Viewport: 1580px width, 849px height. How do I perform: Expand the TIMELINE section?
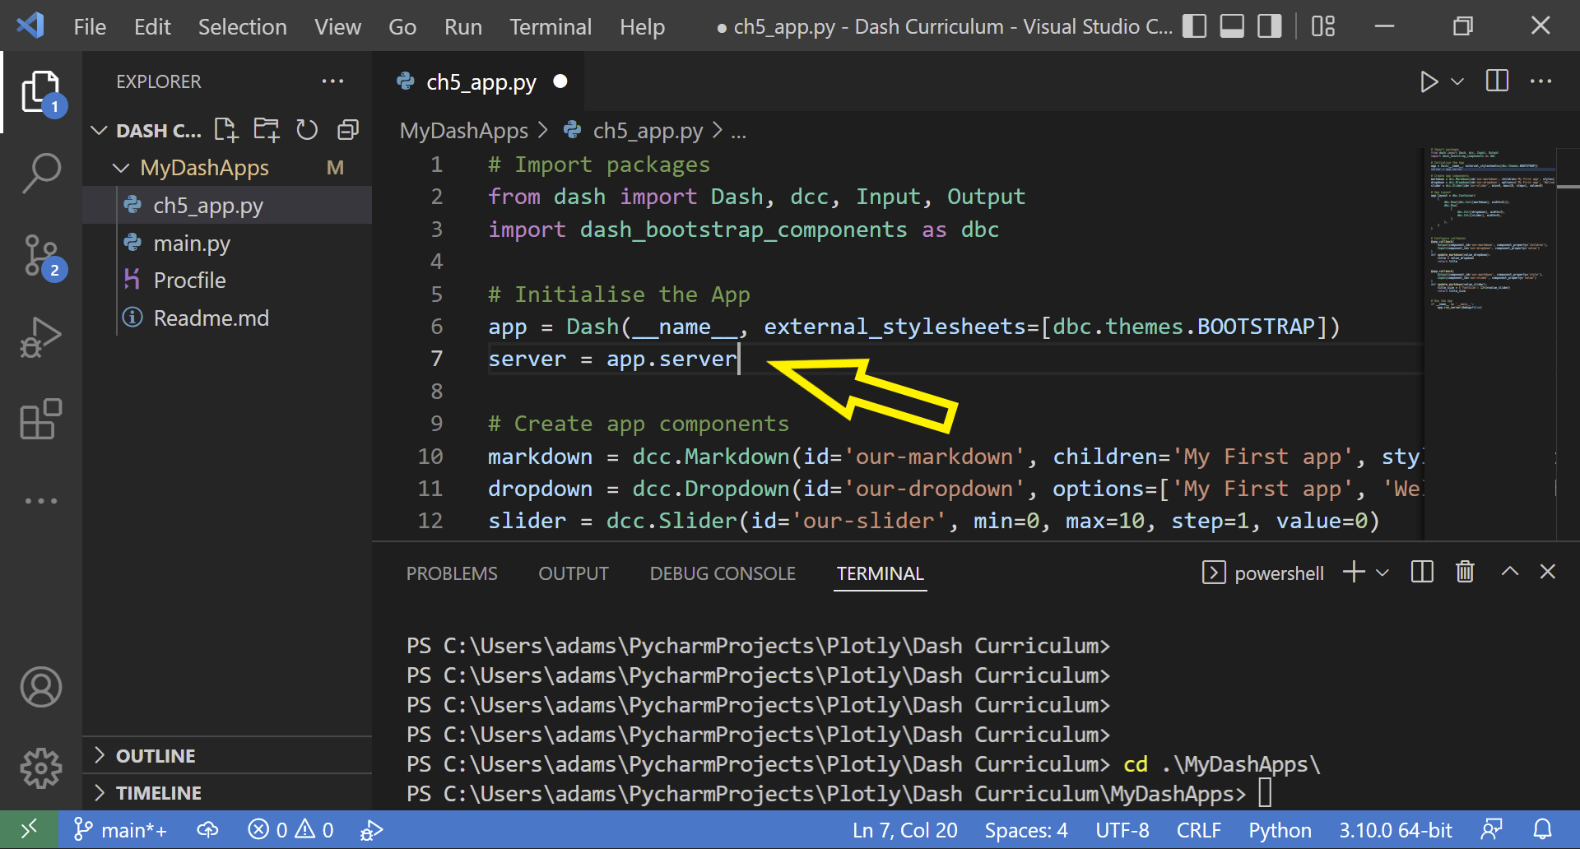click(158, 792)
